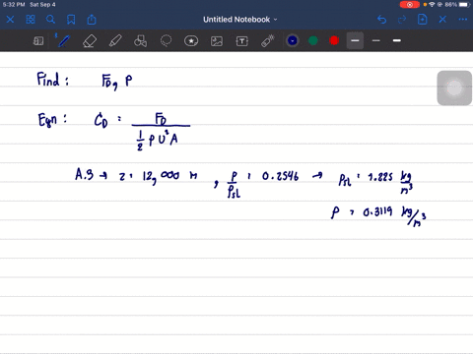Select the Pen tool

[x=63, y=40]
